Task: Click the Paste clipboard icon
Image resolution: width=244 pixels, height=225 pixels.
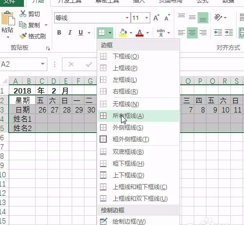Action: tap(8, 19)
